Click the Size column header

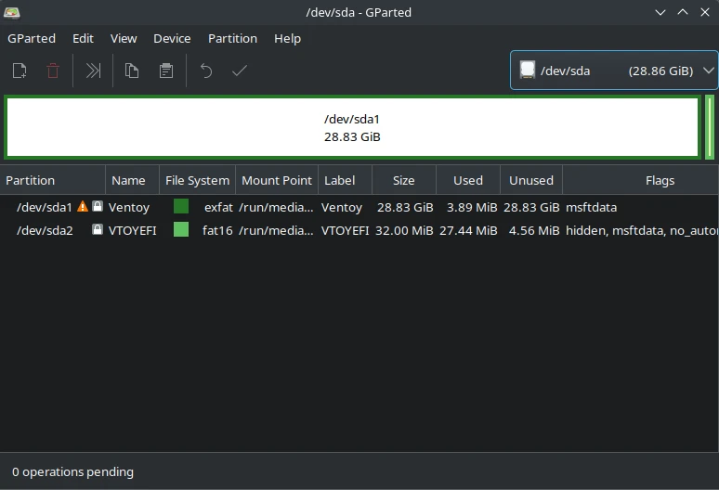pyautogui.click(x=404, y=180)
